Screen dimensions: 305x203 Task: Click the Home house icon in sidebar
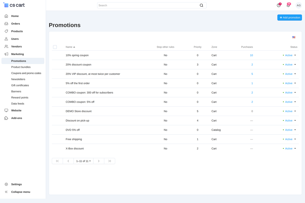coord(6,16)
